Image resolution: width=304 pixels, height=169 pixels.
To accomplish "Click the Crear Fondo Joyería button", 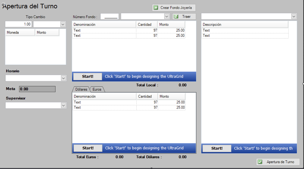I will pos(174,8).
